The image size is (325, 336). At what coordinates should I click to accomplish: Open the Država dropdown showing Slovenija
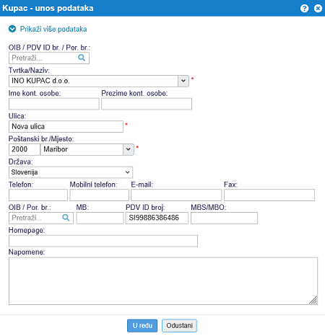coord(71,172)
